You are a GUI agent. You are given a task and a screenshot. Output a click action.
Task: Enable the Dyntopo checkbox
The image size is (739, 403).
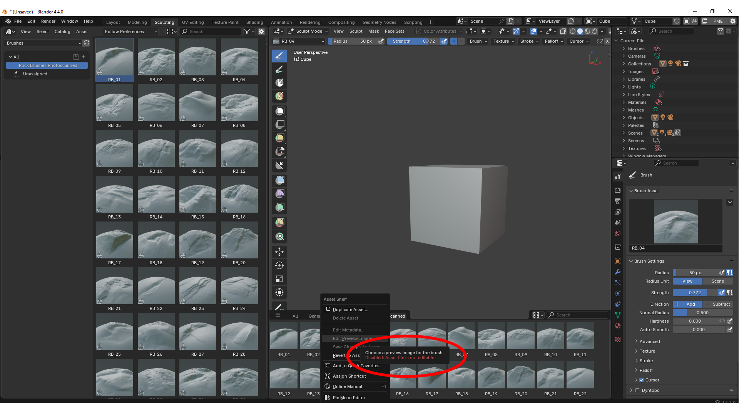637,390
